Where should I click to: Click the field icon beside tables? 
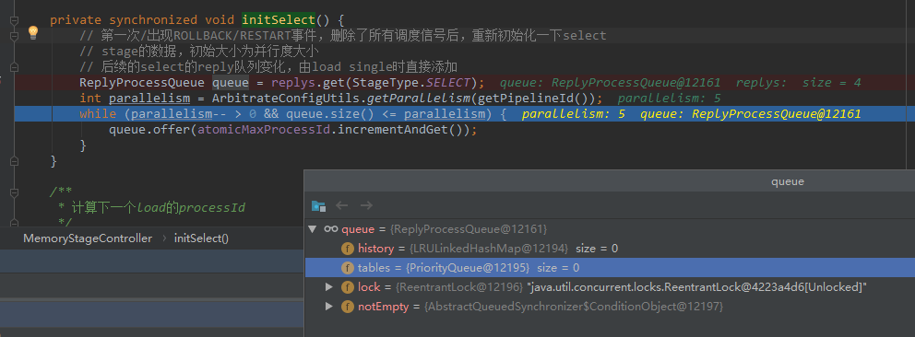pyautogui.click(x=348, y=268)
